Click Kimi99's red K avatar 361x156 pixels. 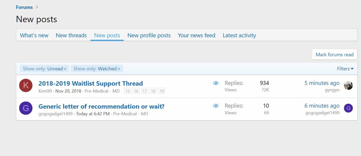pos(26,86)
